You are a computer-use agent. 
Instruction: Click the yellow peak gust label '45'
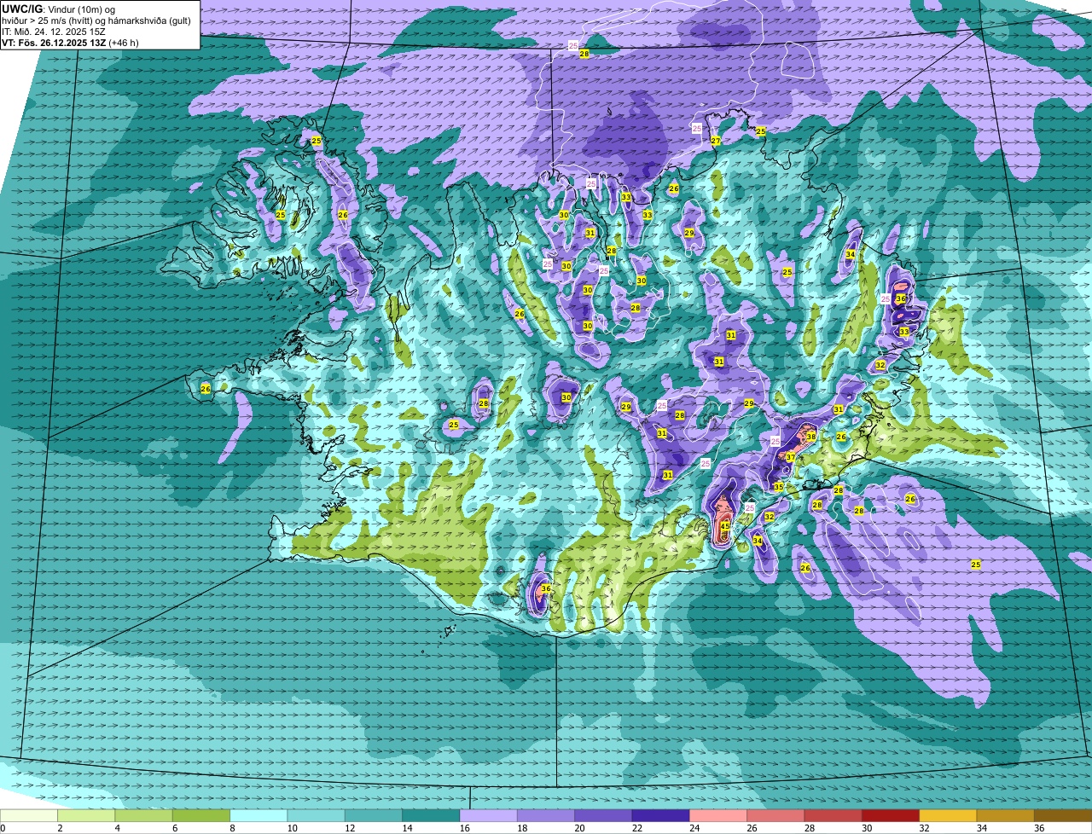click(725, 527)
